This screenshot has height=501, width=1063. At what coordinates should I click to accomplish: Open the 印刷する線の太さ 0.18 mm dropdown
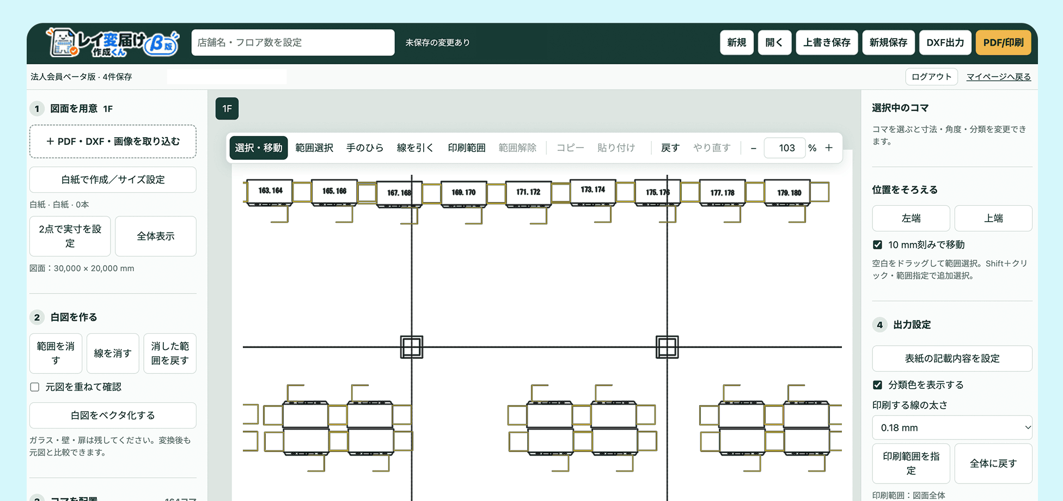point(952,428)
